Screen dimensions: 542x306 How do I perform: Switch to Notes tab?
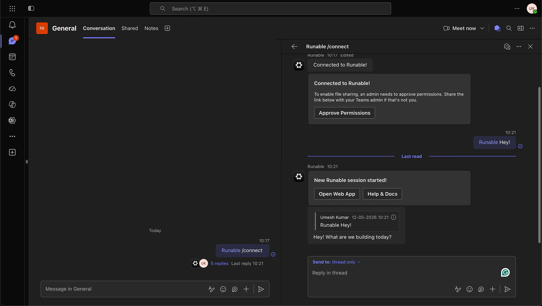[151, 28]
